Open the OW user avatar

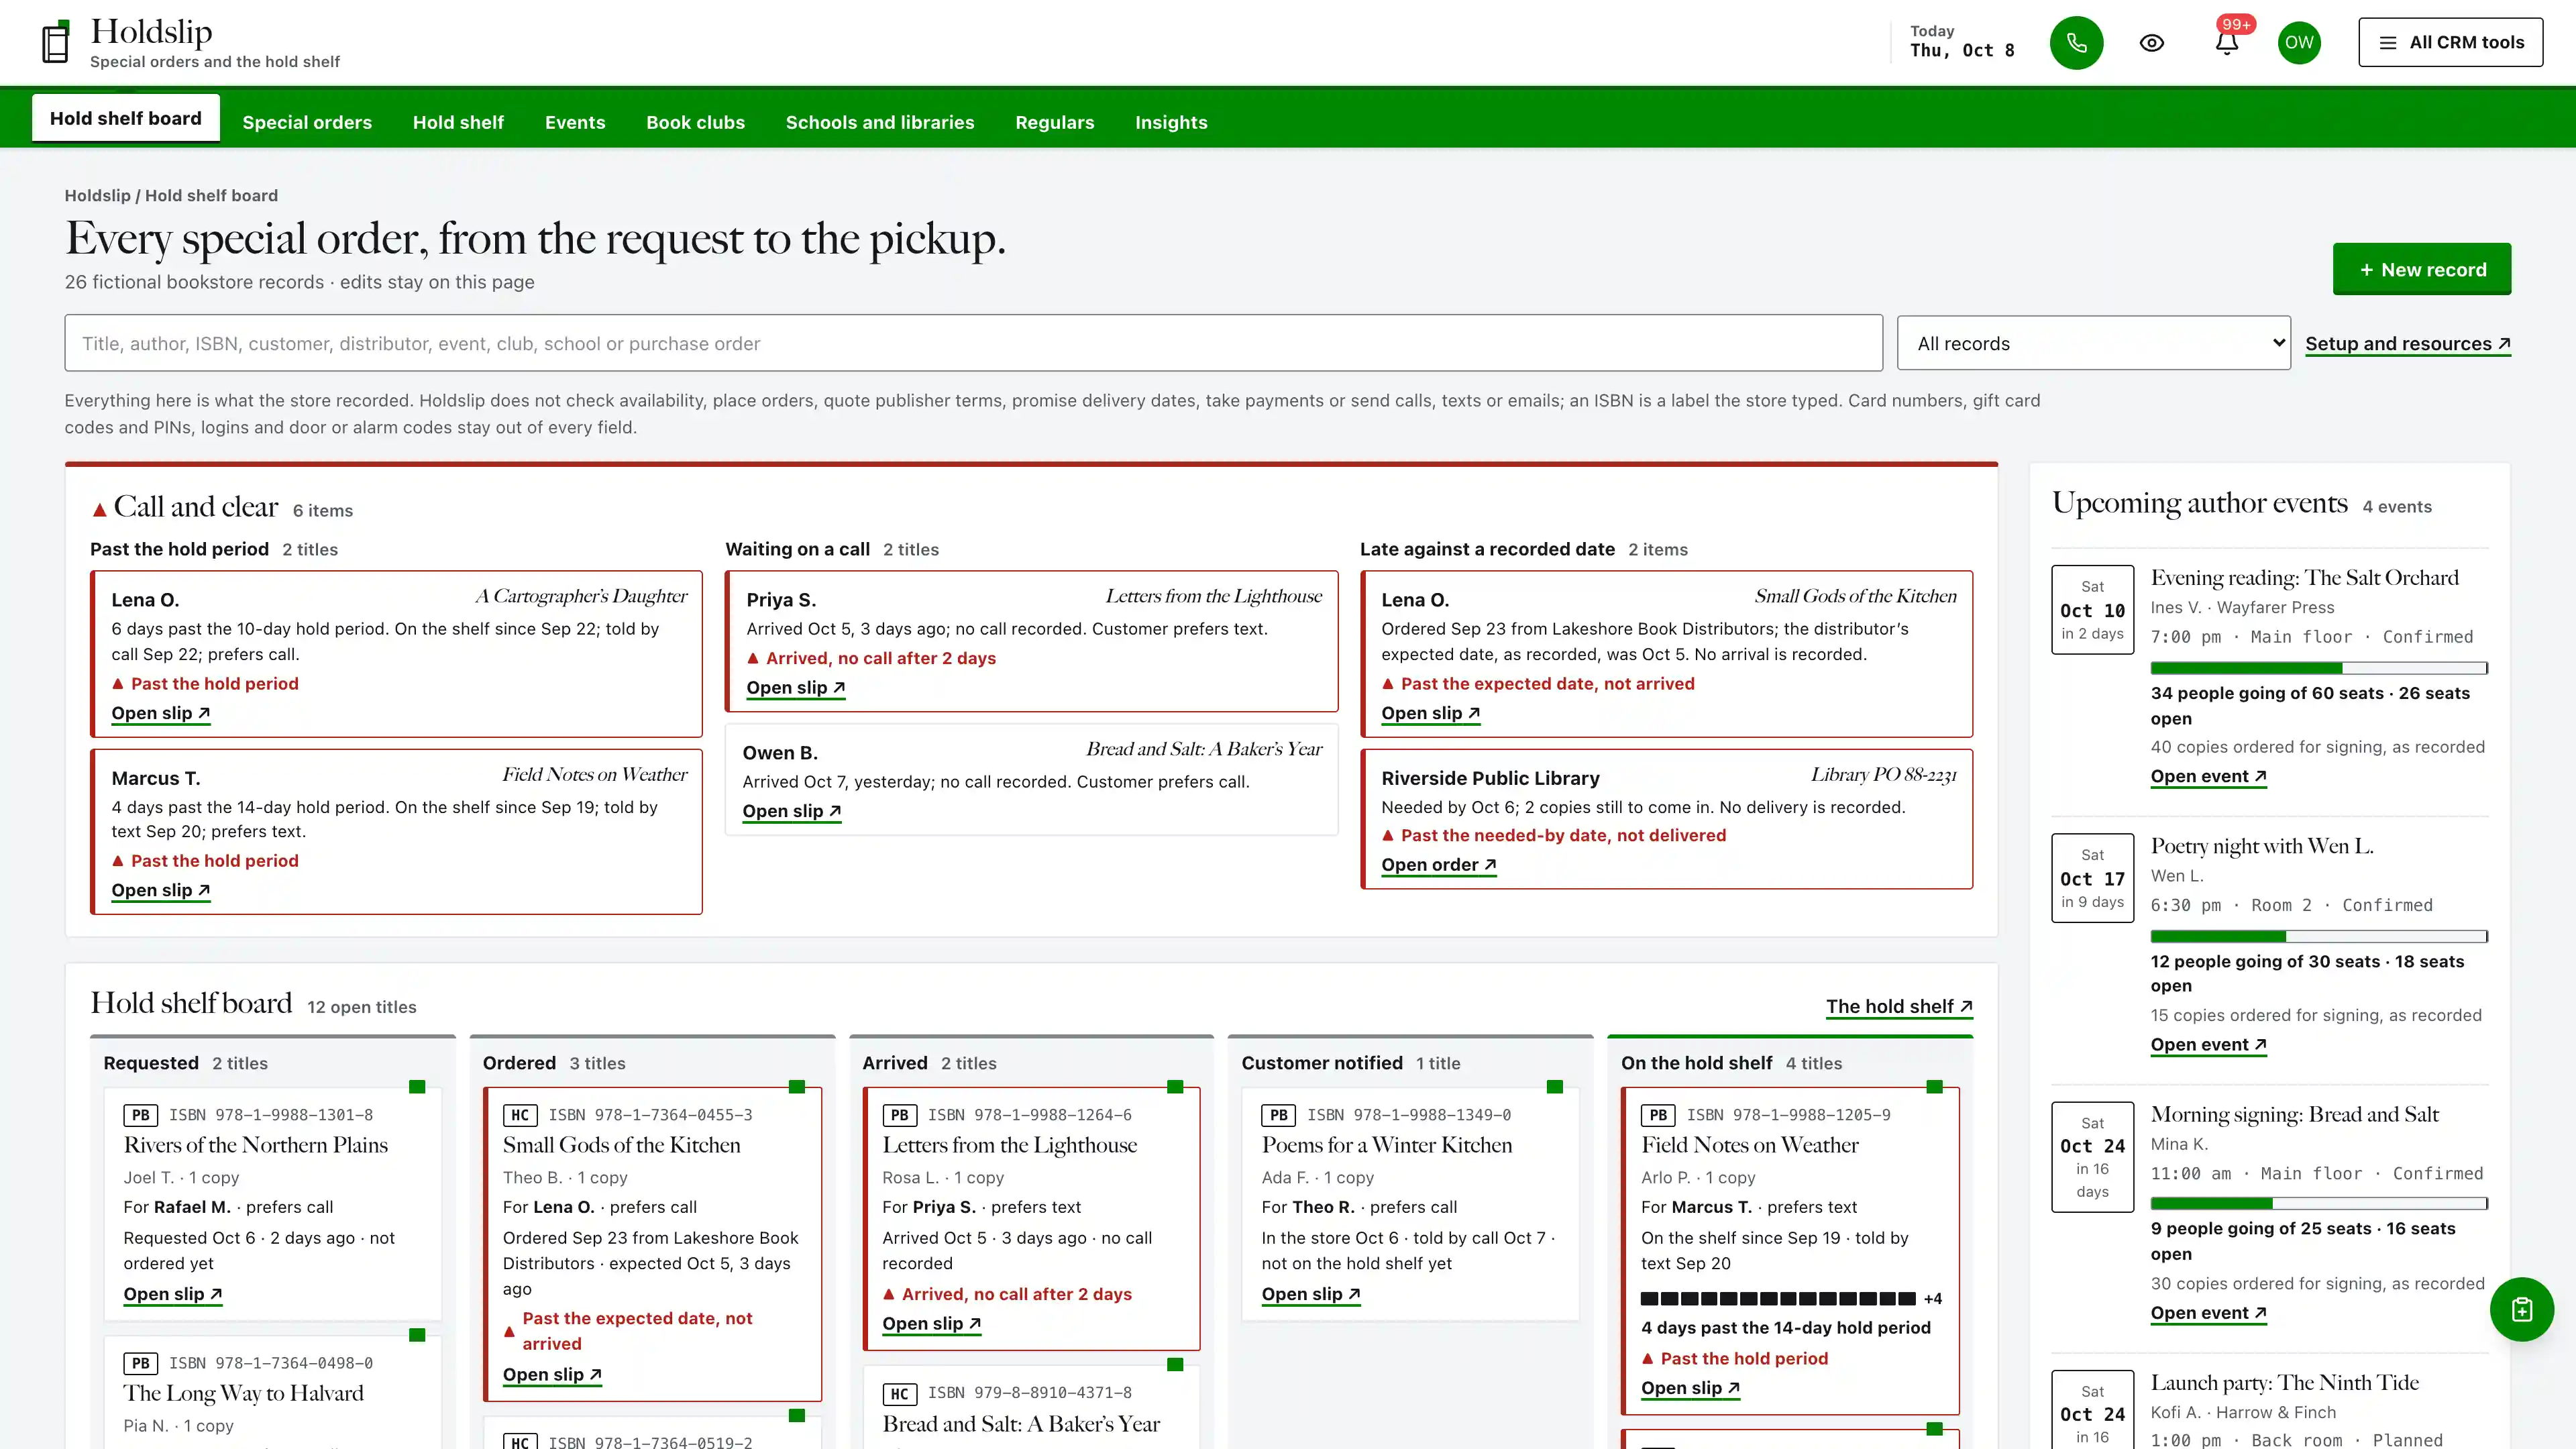2299,43
